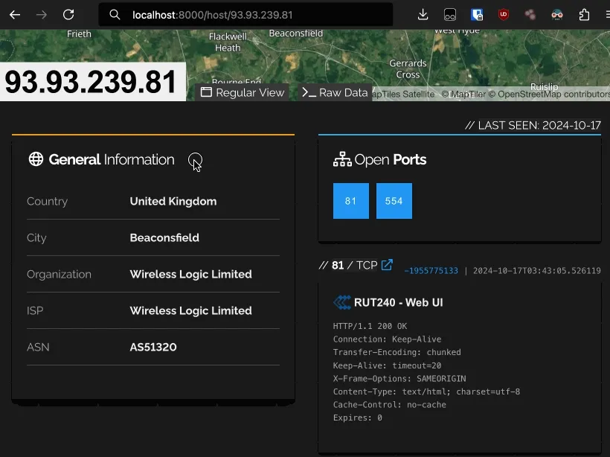
Task: Open the Bitwarden extension icon
Action: 477,14
